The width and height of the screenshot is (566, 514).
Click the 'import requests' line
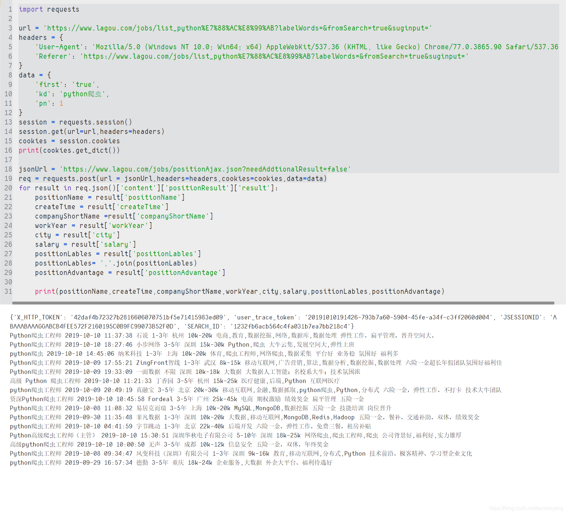(x=49, y=9)
